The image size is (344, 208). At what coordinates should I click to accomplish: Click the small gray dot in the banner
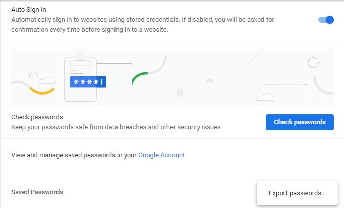pyautogui.click(x=209, y=80)
